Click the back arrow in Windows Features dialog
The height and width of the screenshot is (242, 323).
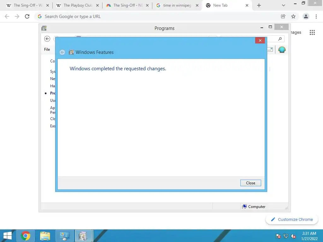click(x=62, y=52)
